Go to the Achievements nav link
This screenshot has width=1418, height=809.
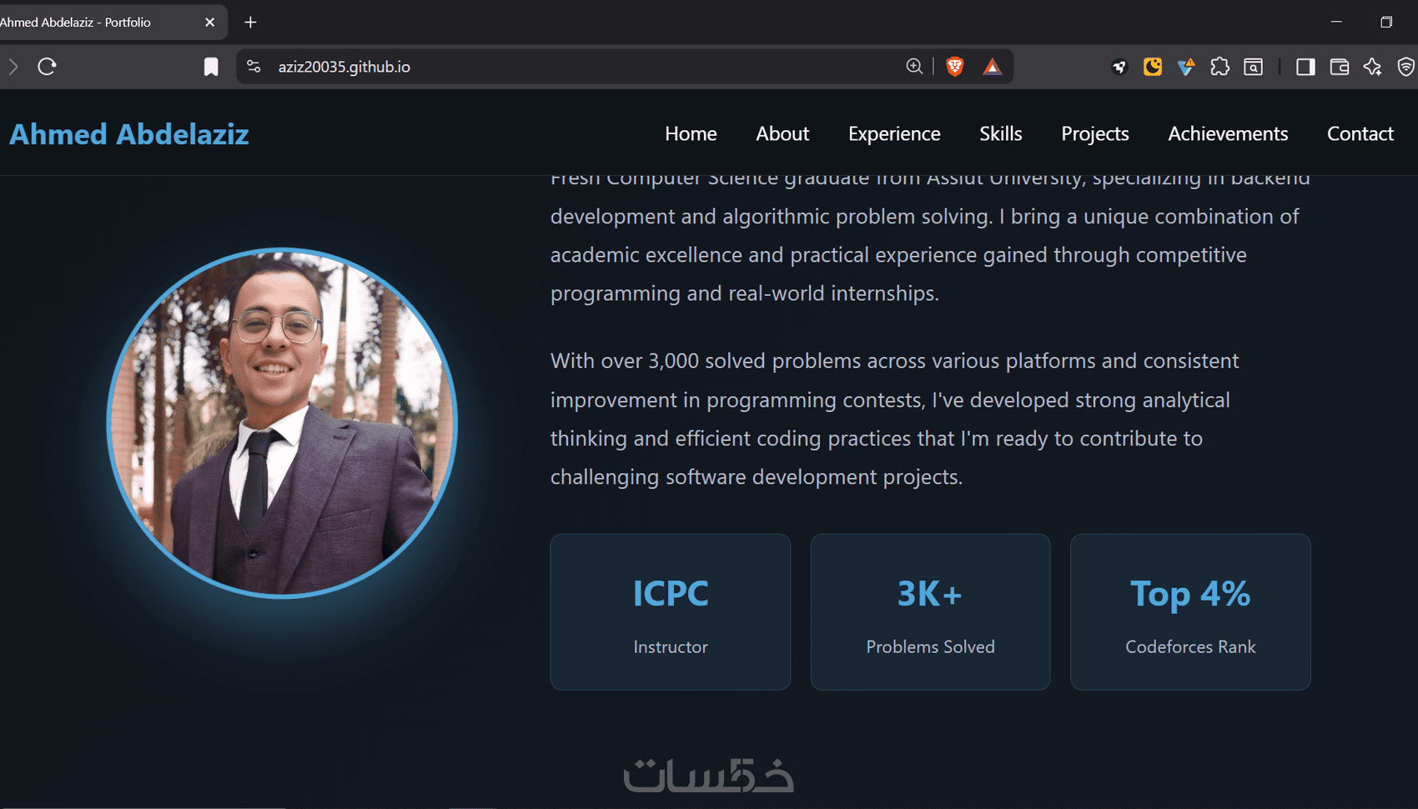[x=1228, y=133]
